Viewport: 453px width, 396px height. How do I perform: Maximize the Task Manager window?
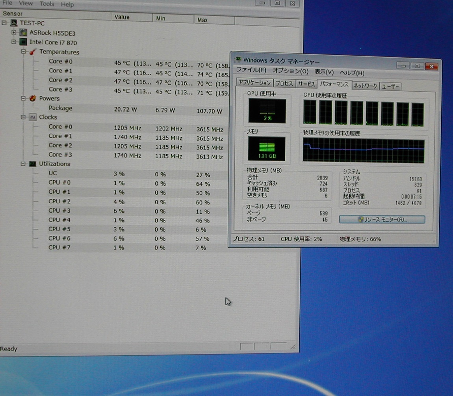point(417,66)
